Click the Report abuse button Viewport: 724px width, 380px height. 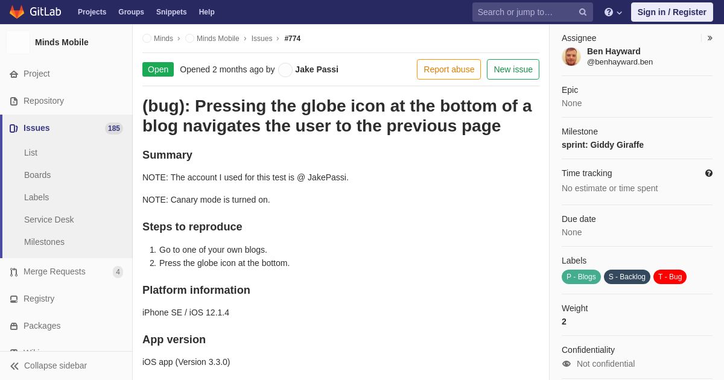(449, 69)
